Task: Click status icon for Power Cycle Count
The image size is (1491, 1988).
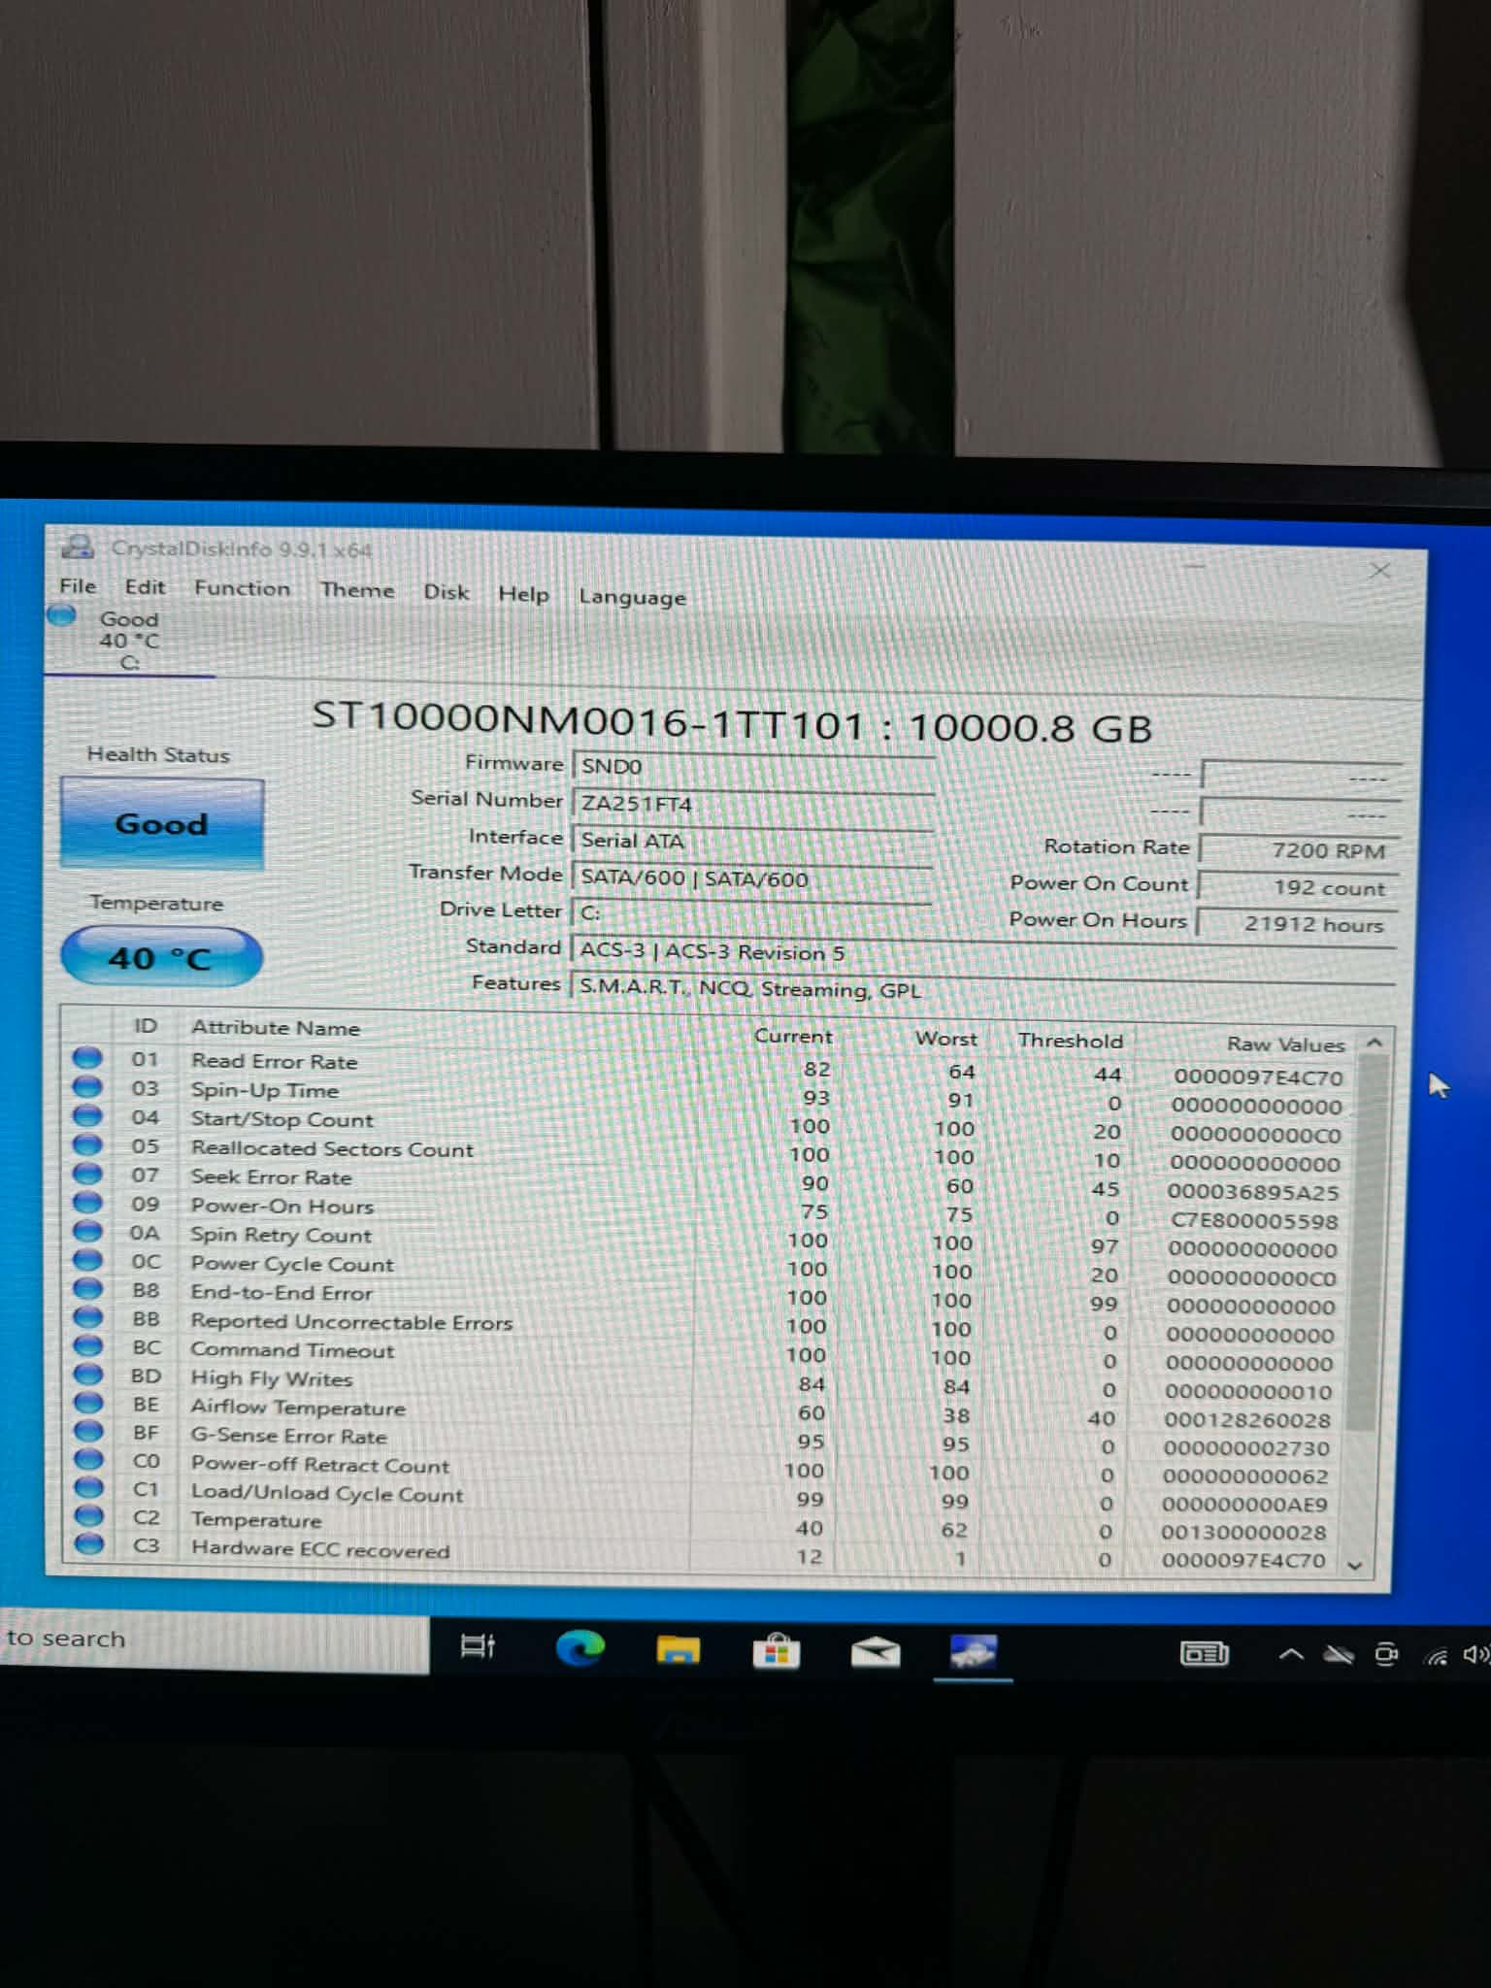Action: point(87,1259)
